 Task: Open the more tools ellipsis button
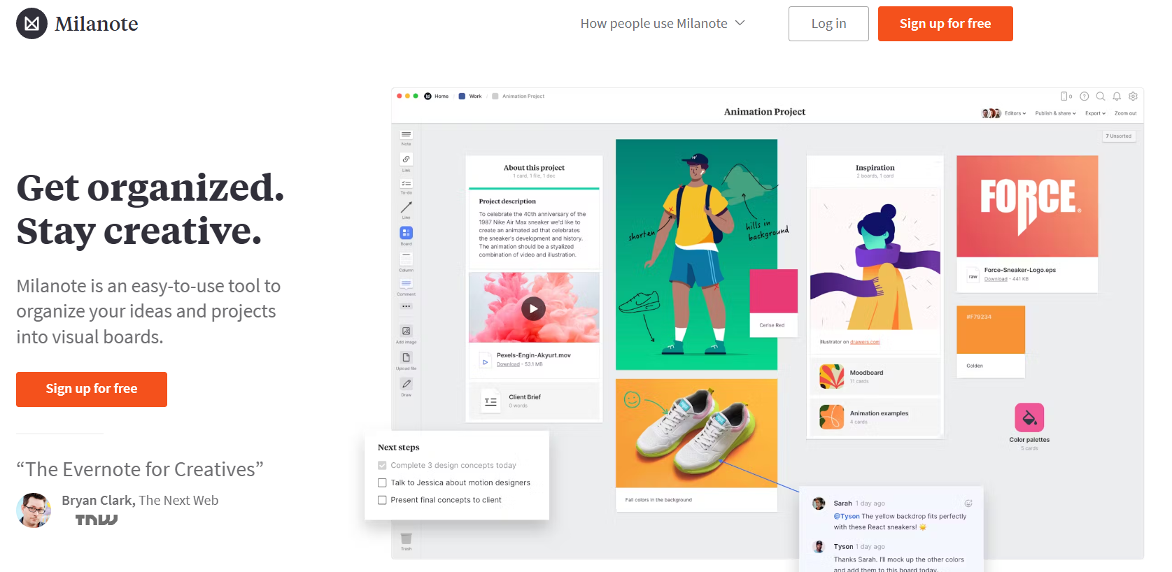406,306
